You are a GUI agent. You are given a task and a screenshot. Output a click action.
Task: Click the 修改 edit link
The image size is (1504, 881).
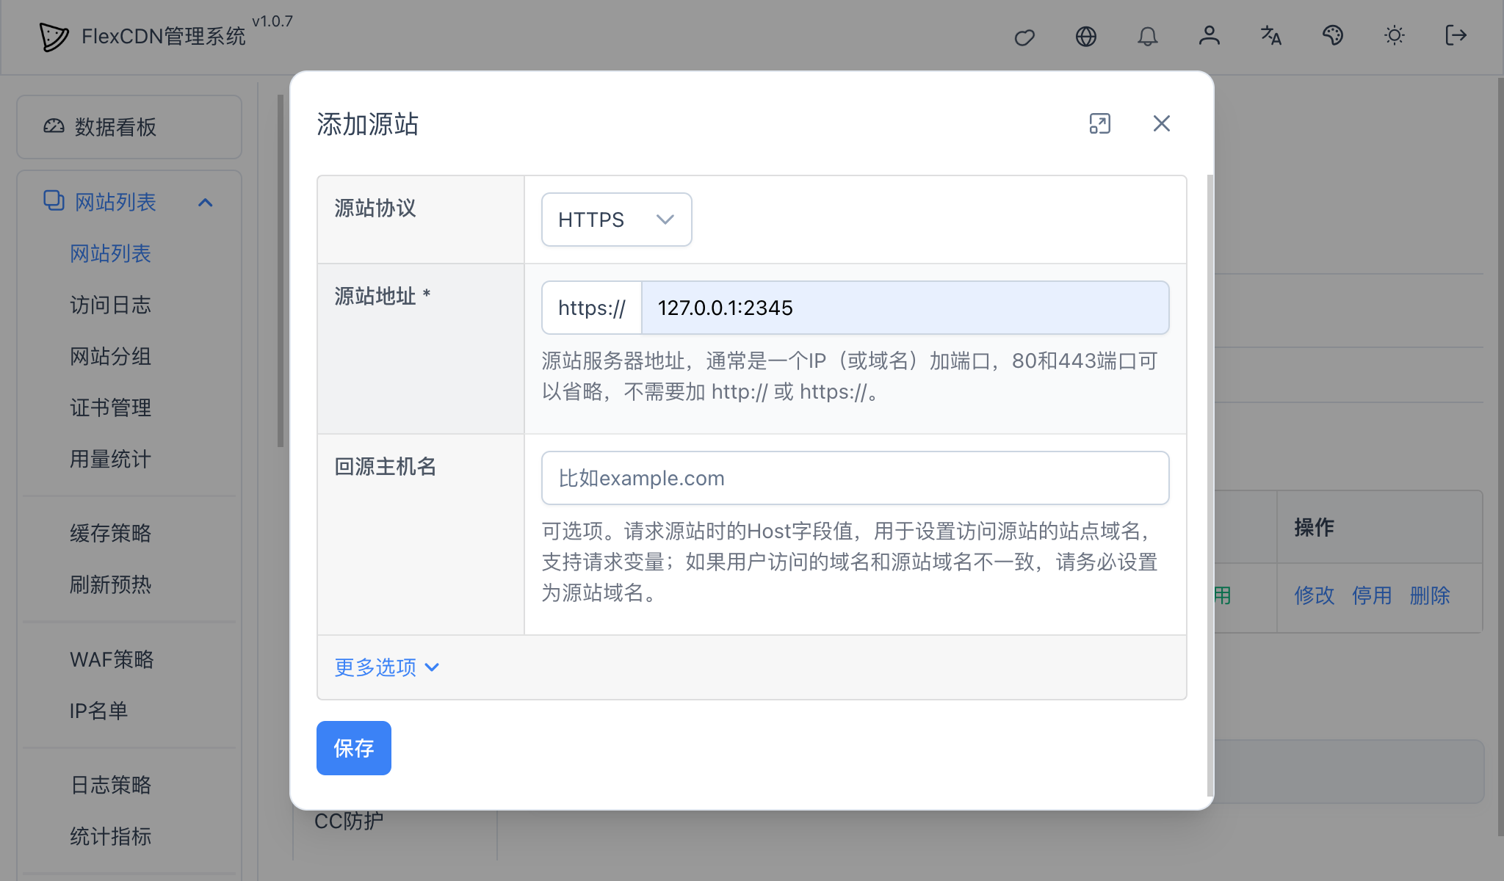pos(1314,596)
